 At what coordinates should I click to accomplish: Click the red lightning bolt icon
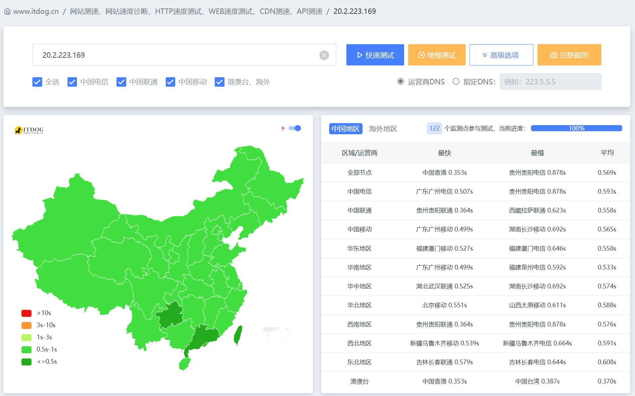283,128
